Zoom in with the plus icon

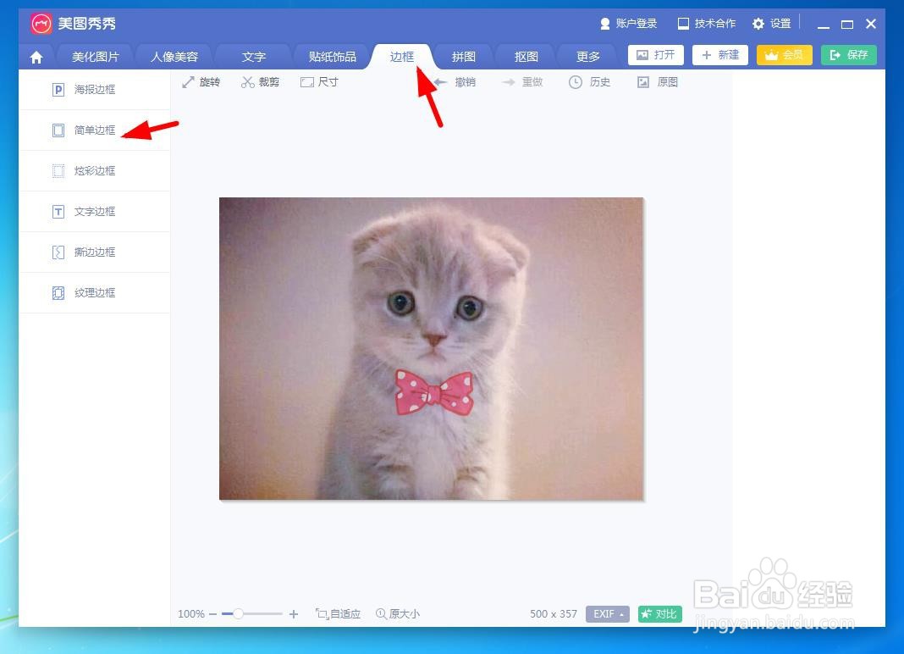click(294, 614)
